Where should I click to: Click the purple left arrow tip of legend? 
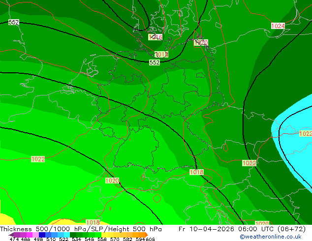(x=11, y=235)
